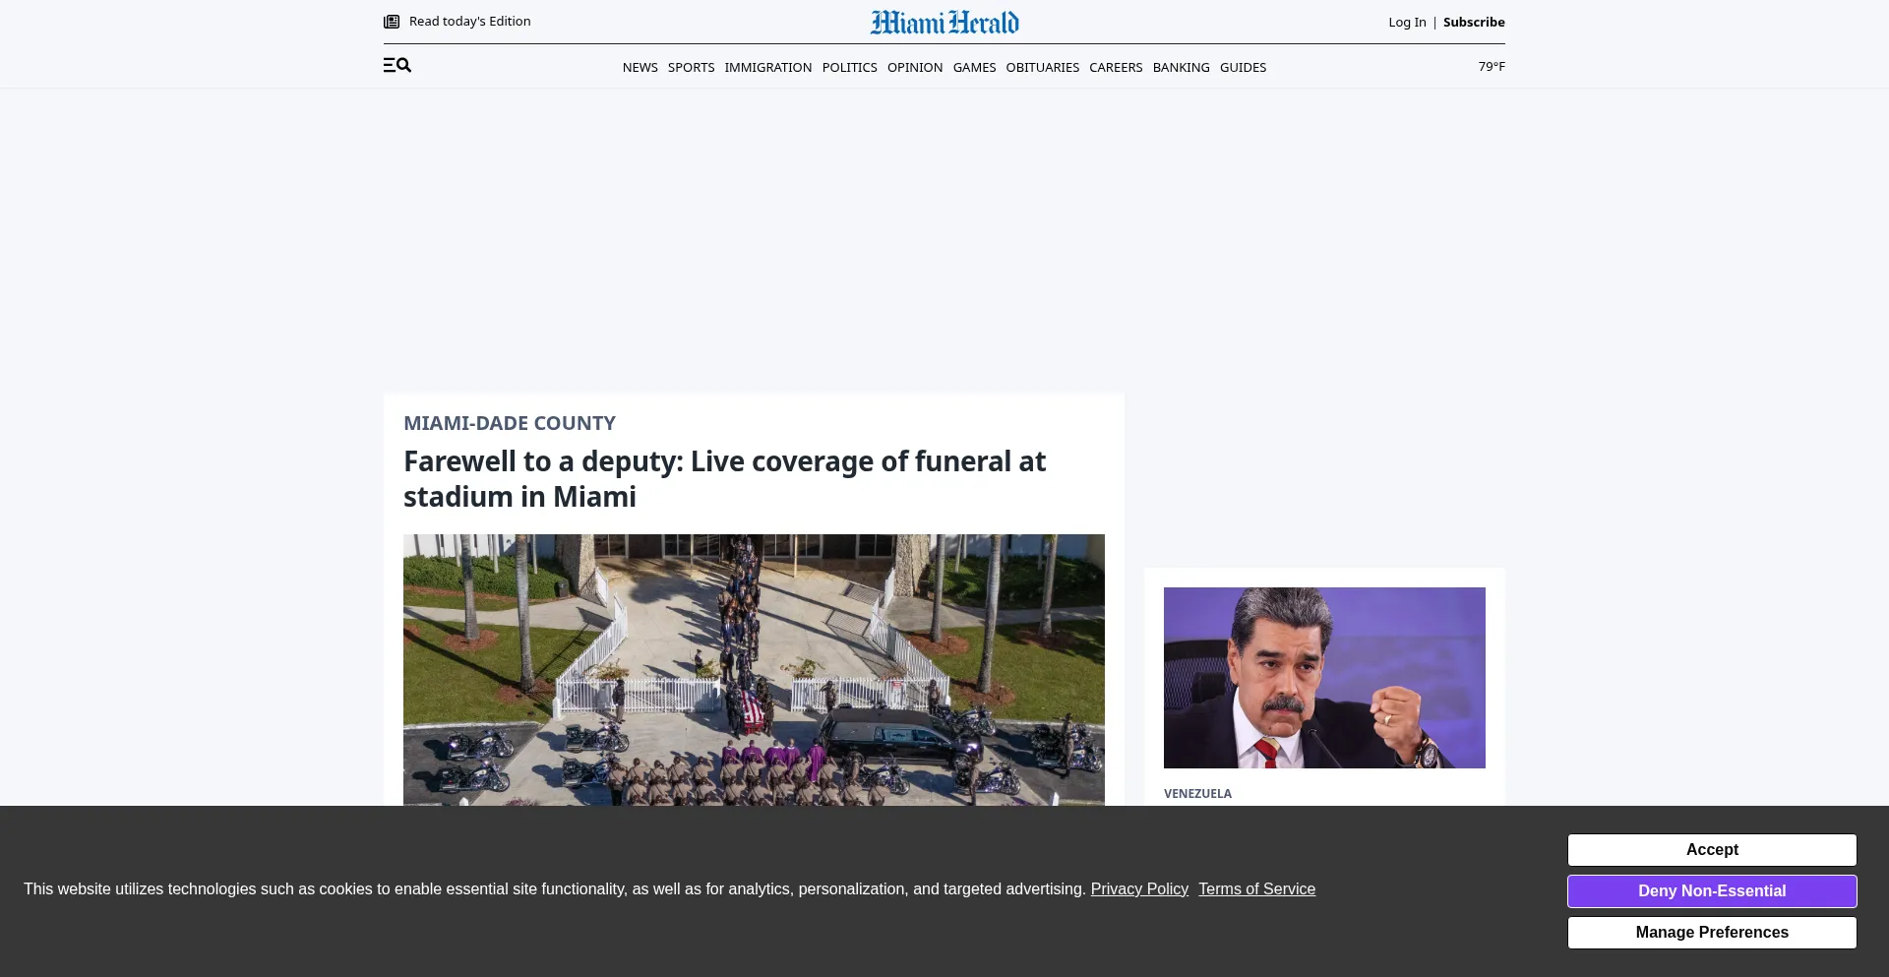Open the Terms of Service link
The width and height of the screenshot is (1889, 977).
1256,889
